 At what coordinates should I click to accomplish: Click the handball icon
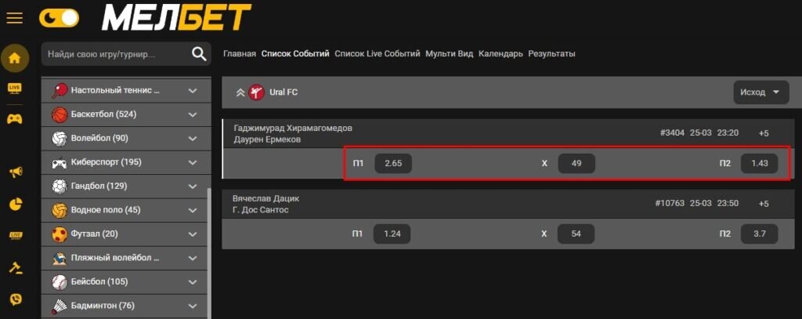tap(60, 186)
